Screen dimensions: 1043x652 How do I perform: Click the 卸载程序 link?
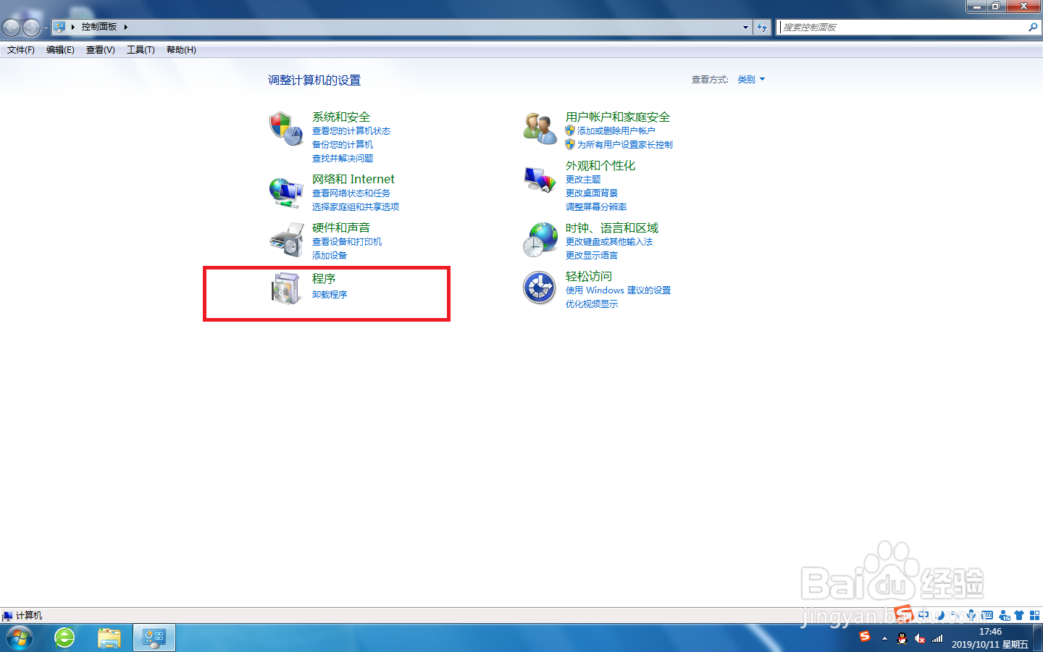pyautogui.click(x=330, y=294)
